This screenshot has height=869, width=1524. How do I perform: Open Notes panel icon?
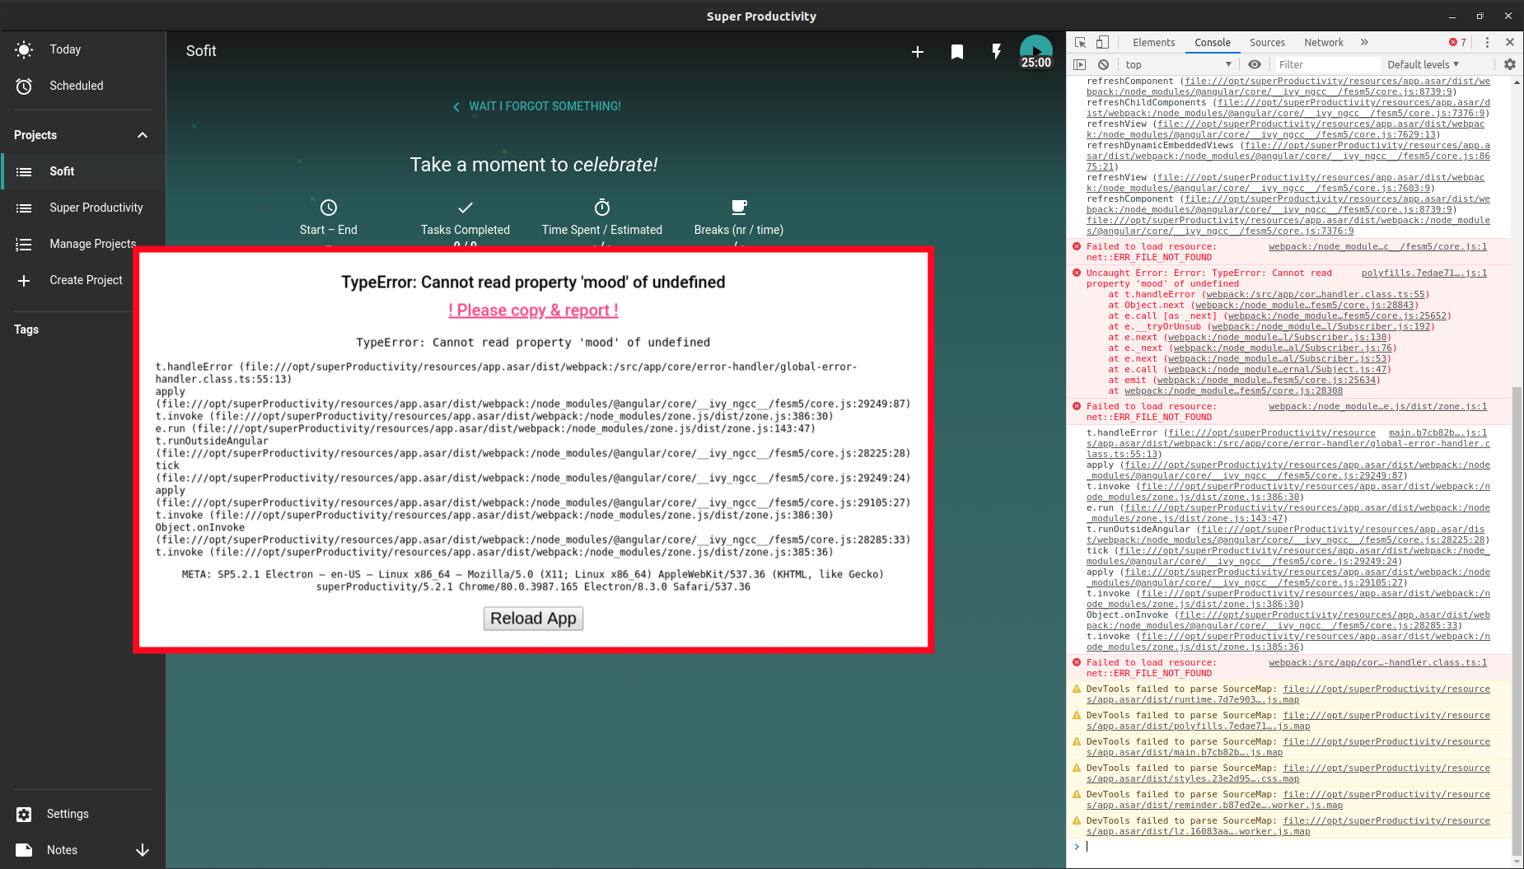[24, 850]
